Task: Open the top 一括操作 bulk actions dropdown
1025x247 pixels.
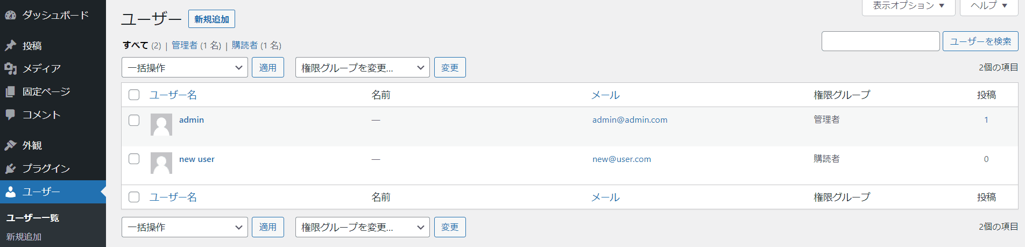Action: 185,68
